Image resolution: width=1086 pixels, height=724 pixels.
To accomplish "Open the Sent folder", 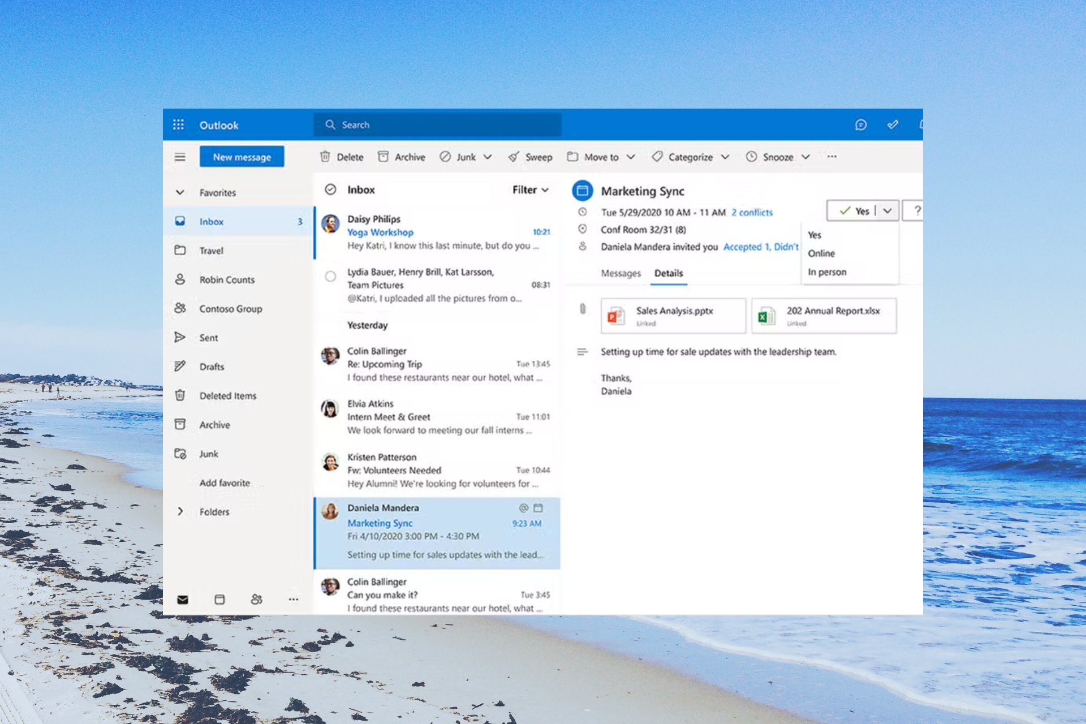I will tap(239, 338).
